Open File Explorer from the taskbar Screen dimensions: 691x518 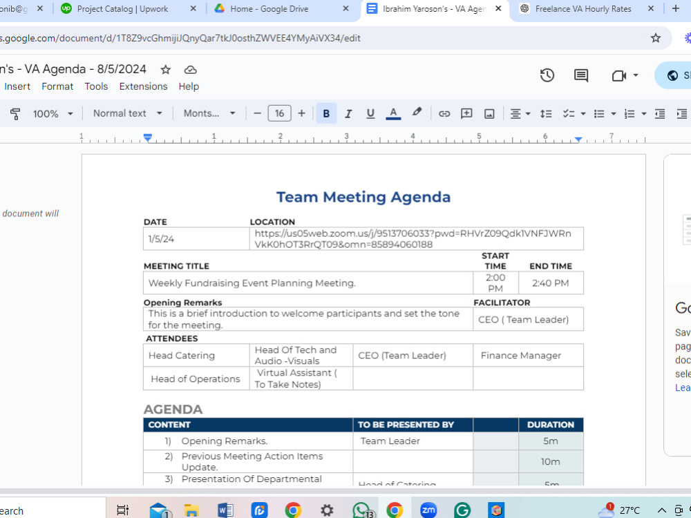pos(191,510)
